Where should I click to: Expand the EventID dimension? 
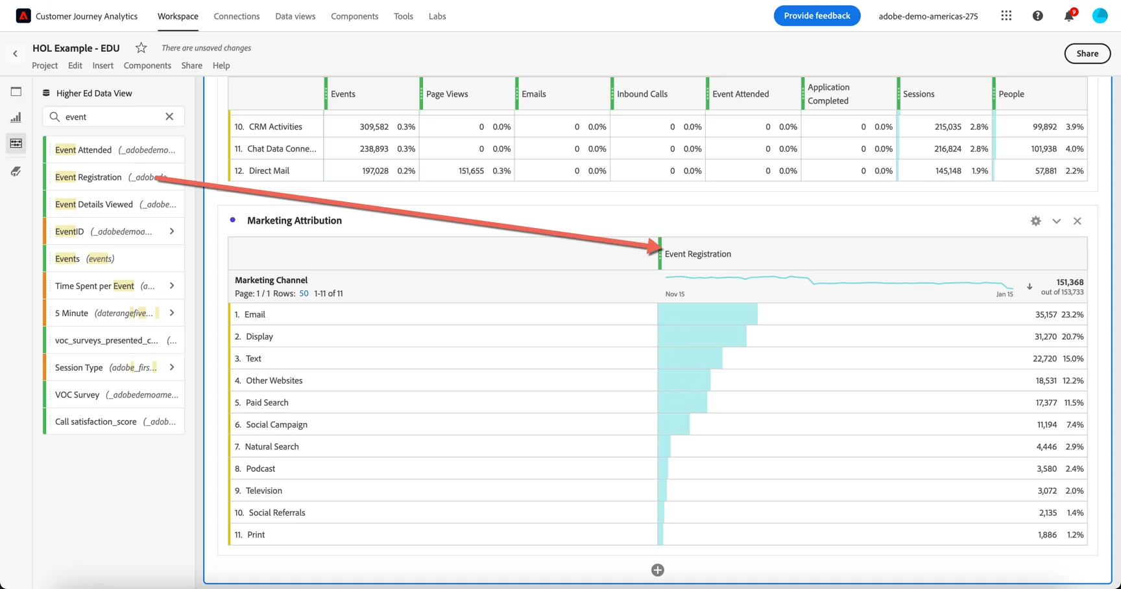172,231
